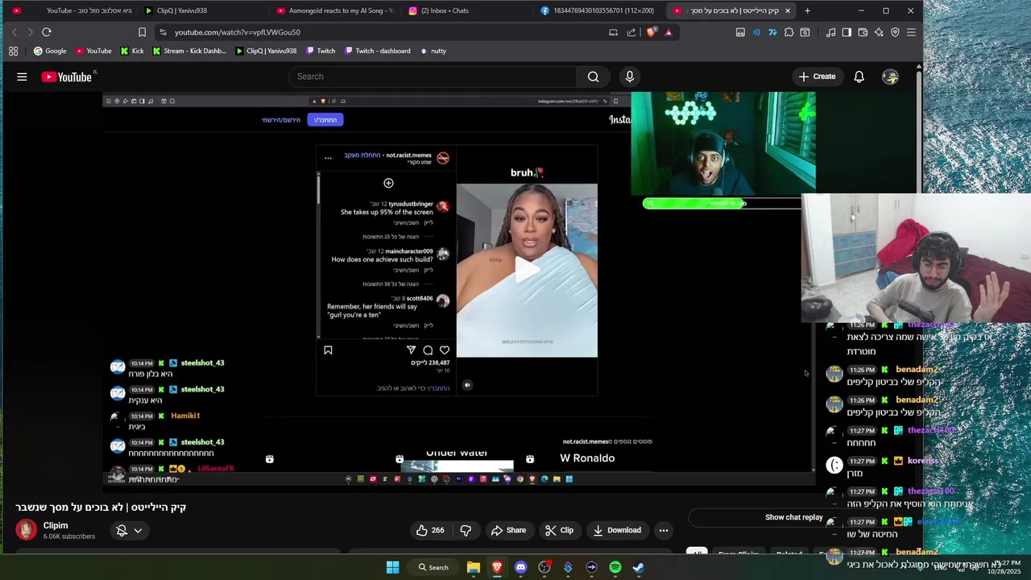Viewport: 1031px width, 580px height.
Task: Open Brave Shields lion icon
Action: [x=651, y=32]
